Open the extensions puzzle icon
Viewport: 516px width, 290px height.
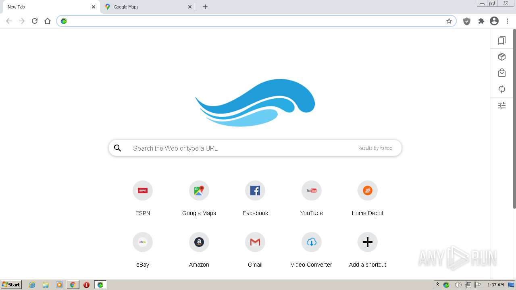(x=481, y=21)
